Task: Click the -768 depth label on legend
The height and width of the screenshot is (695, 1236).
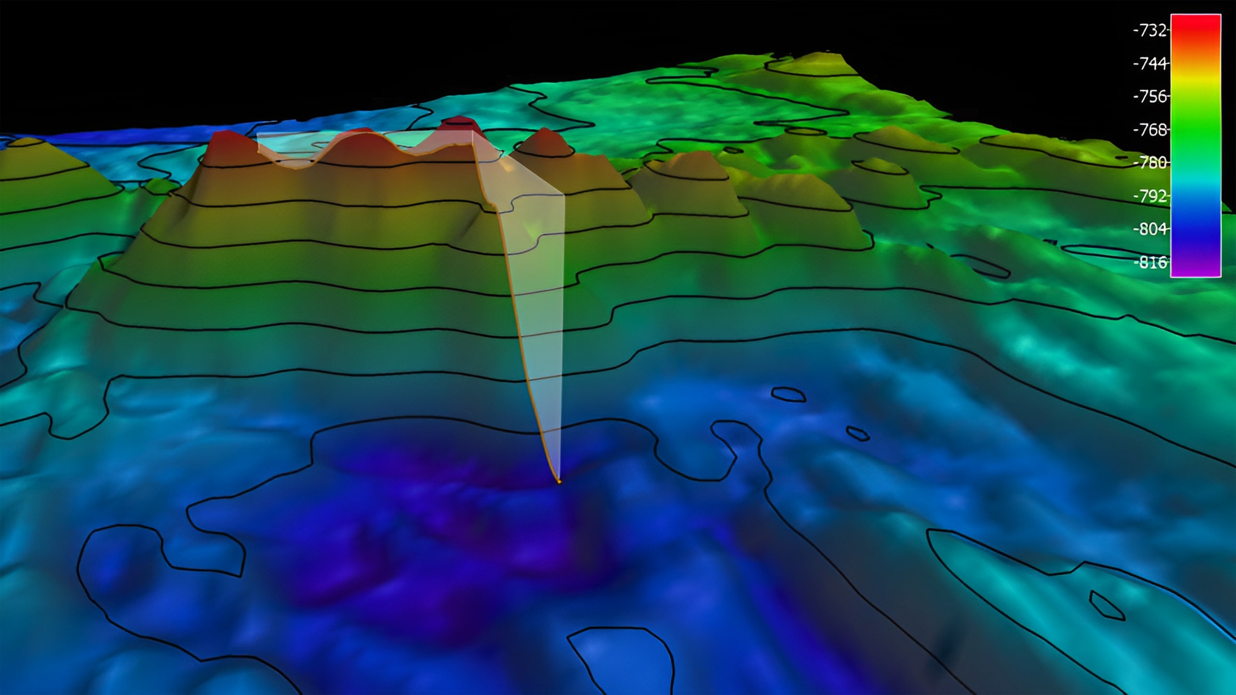Action: click(x=1149, y=130)
